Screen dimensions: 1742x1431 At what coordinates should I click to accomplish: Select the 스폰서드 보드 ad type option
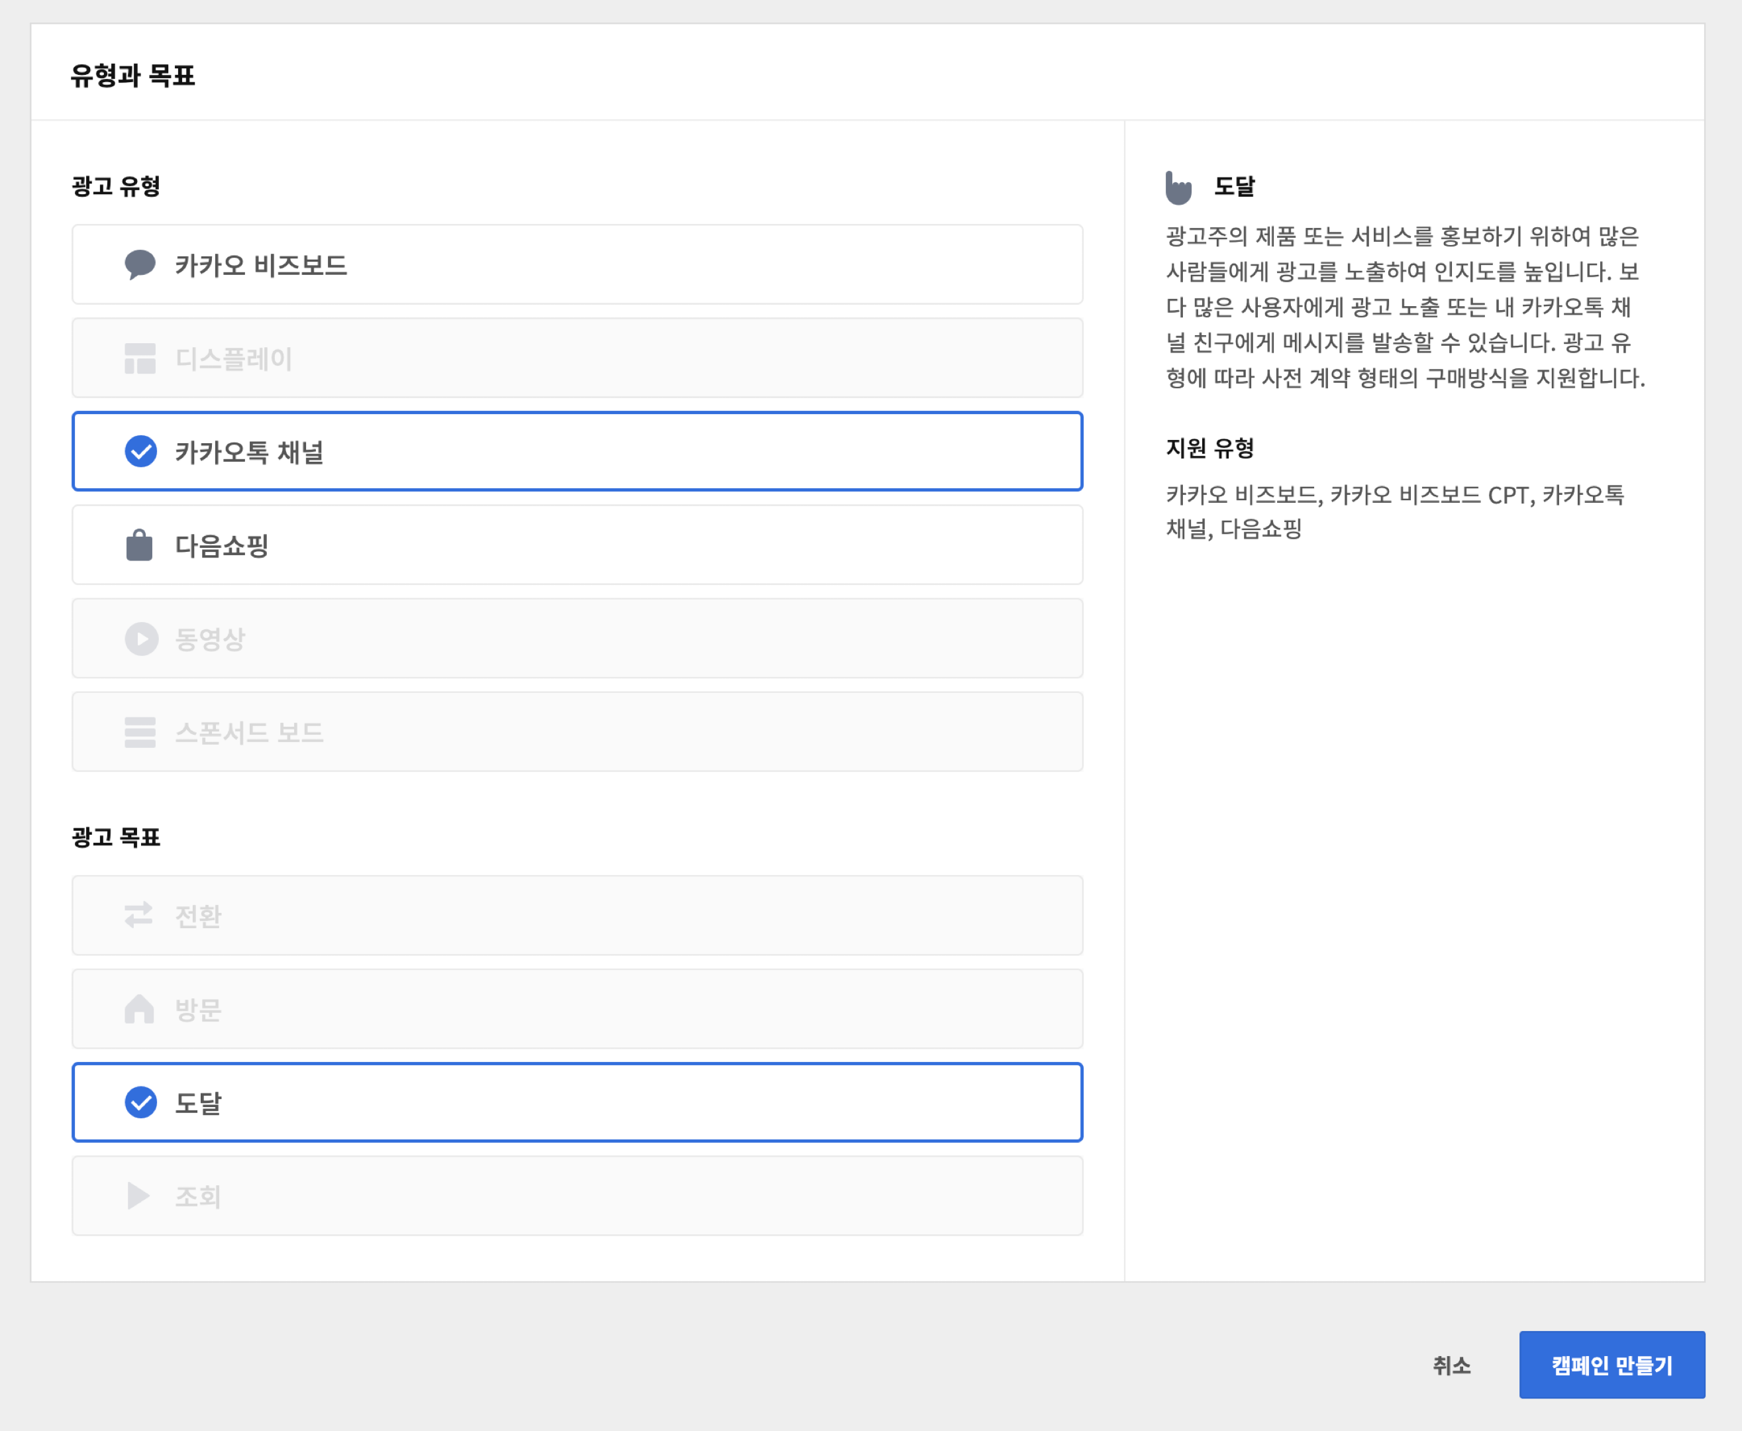pos(578,732)
